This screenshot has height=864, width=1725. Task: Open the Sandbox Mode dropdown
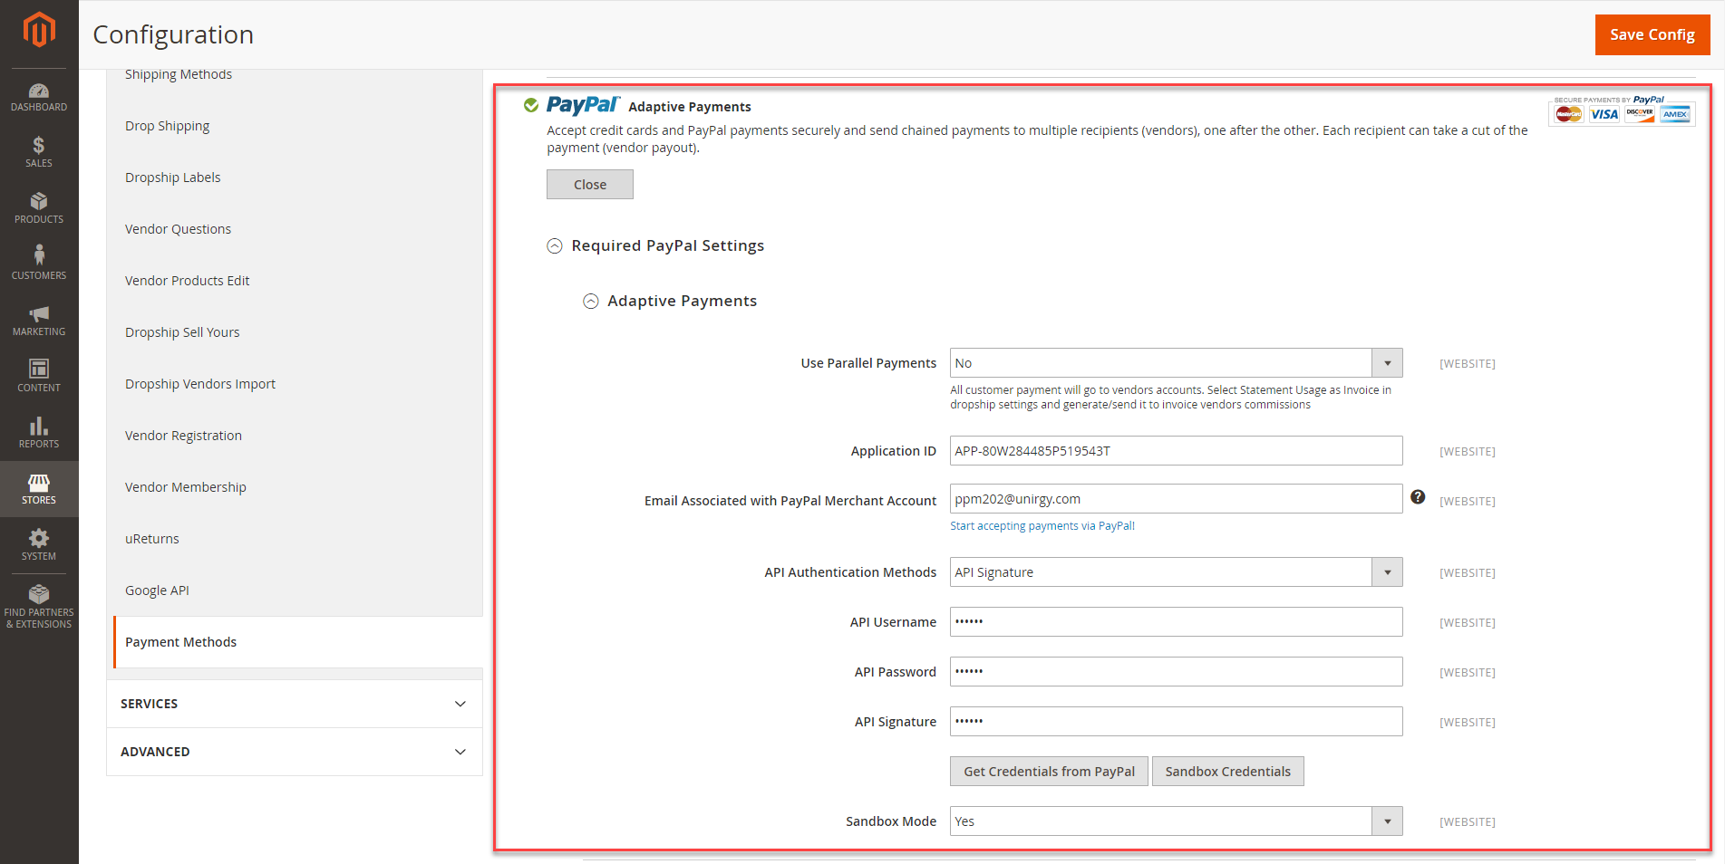click(1176, 821)
